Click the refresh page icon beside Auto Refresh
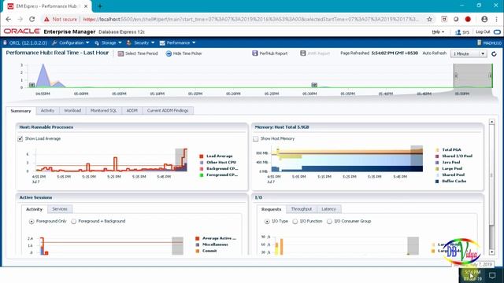504x283 pixels. 494,53
